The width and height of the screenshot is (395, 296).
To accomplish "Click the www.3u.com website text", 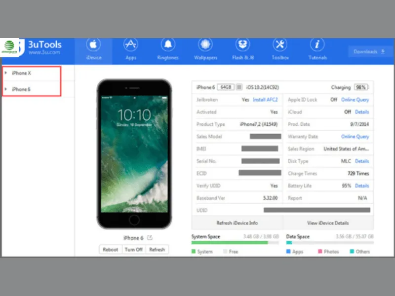I will click(x=44, y=52).
